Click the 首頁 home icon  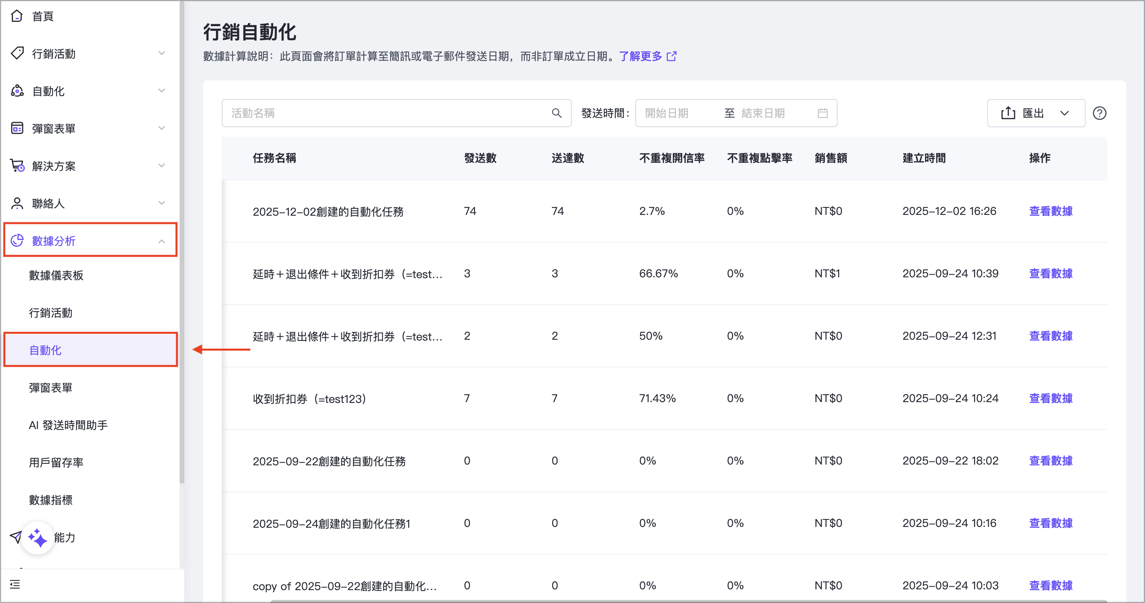click(17, 16)
